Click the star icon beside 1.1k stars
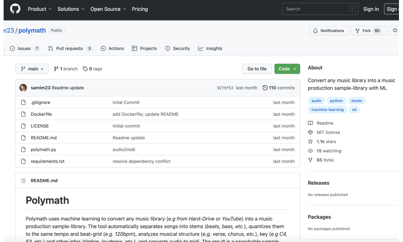Viewport: 403px width, 242px height. coord(310,142)
